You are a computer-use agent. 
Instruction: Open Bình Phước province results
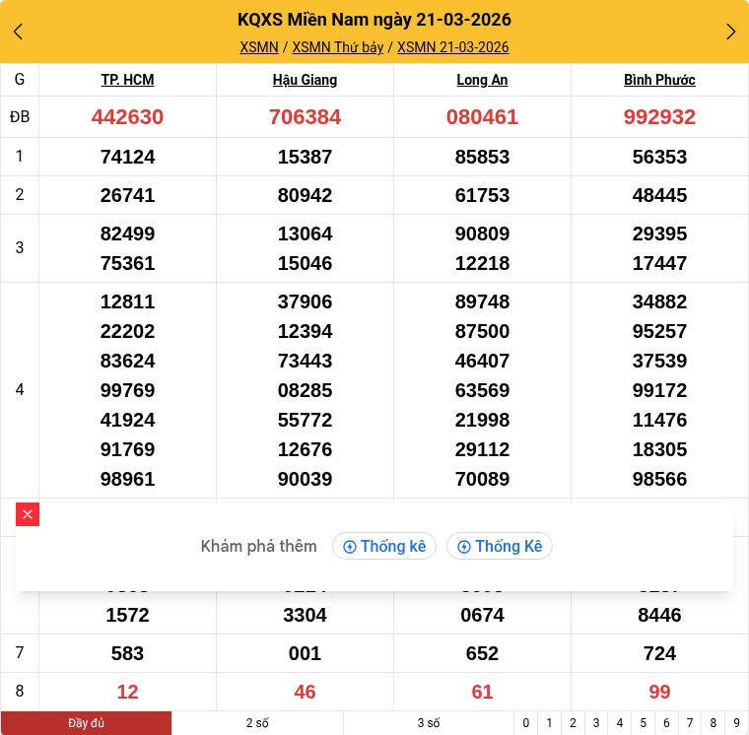pyautogui.click(x=659, y=80)
